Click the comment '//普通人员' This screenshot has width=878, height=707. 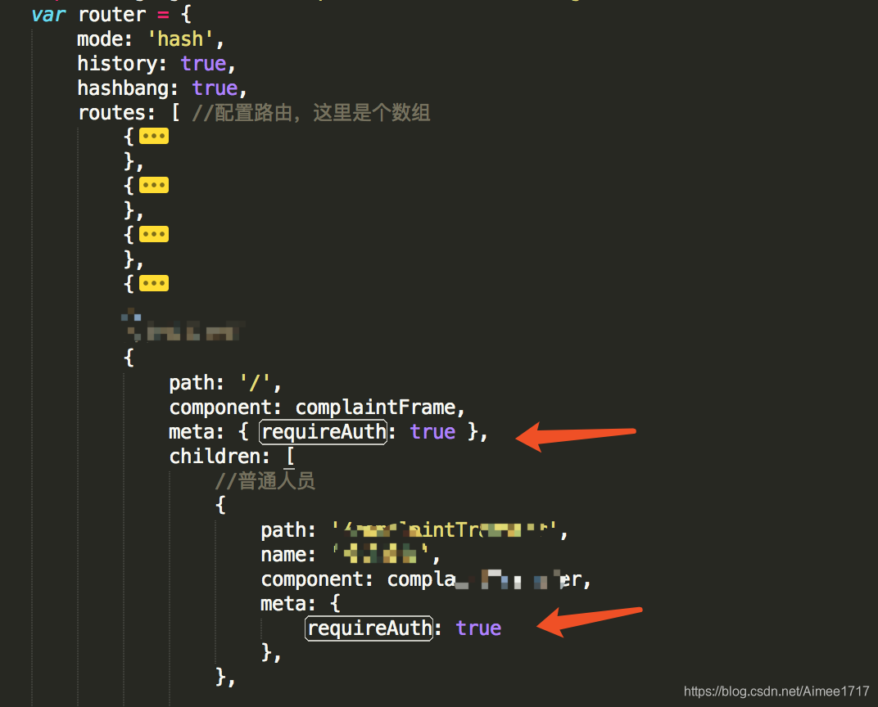(265, 481)
